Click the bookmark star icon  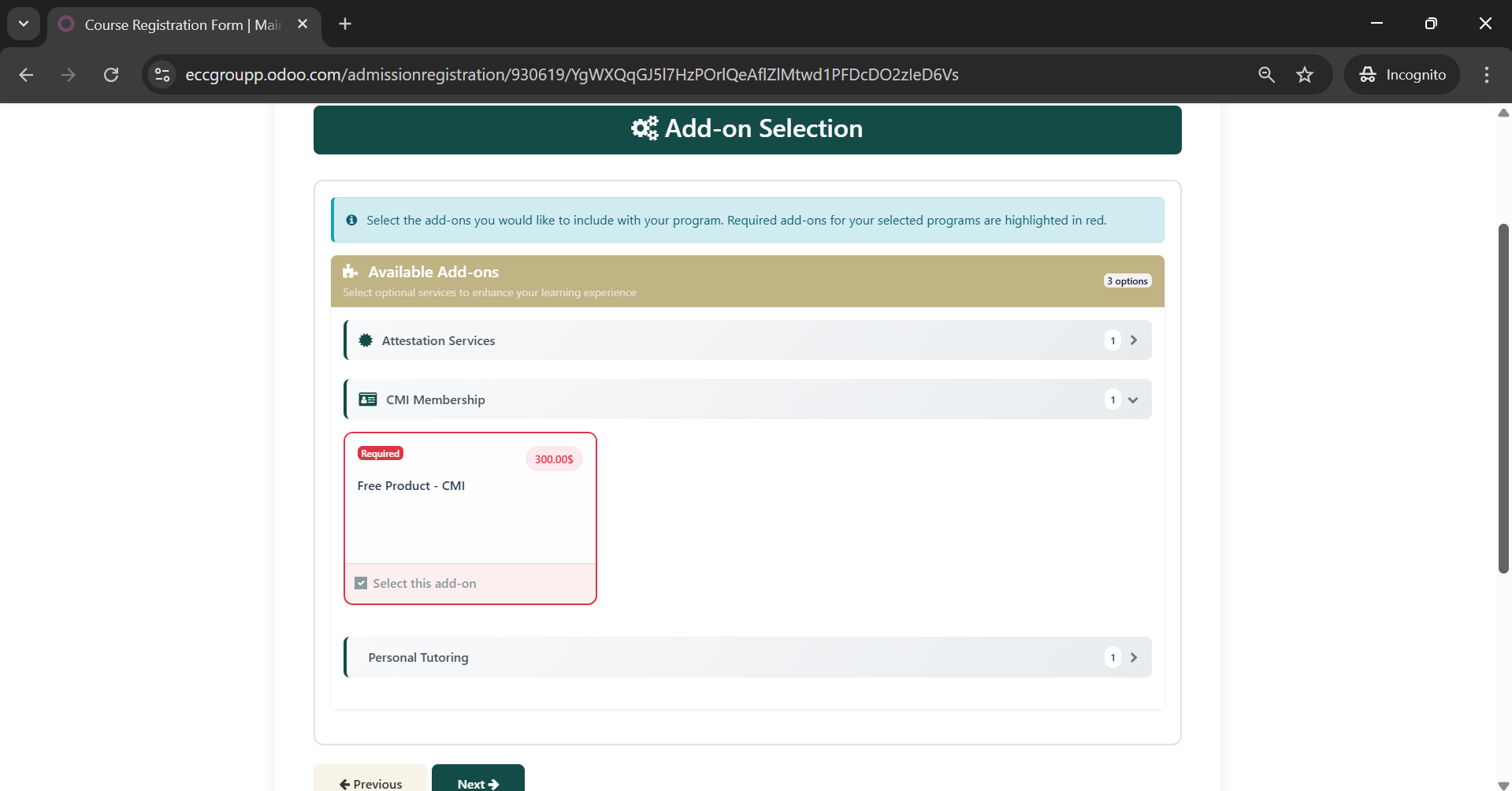1305,75
